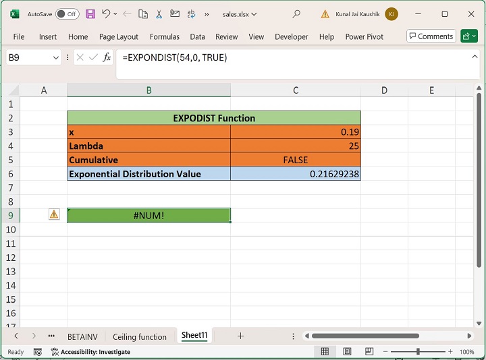Click the Insert Function fx icon
The width and height of the screenshot is (486, 360).
pyautogui.click(x=107, y=58)
